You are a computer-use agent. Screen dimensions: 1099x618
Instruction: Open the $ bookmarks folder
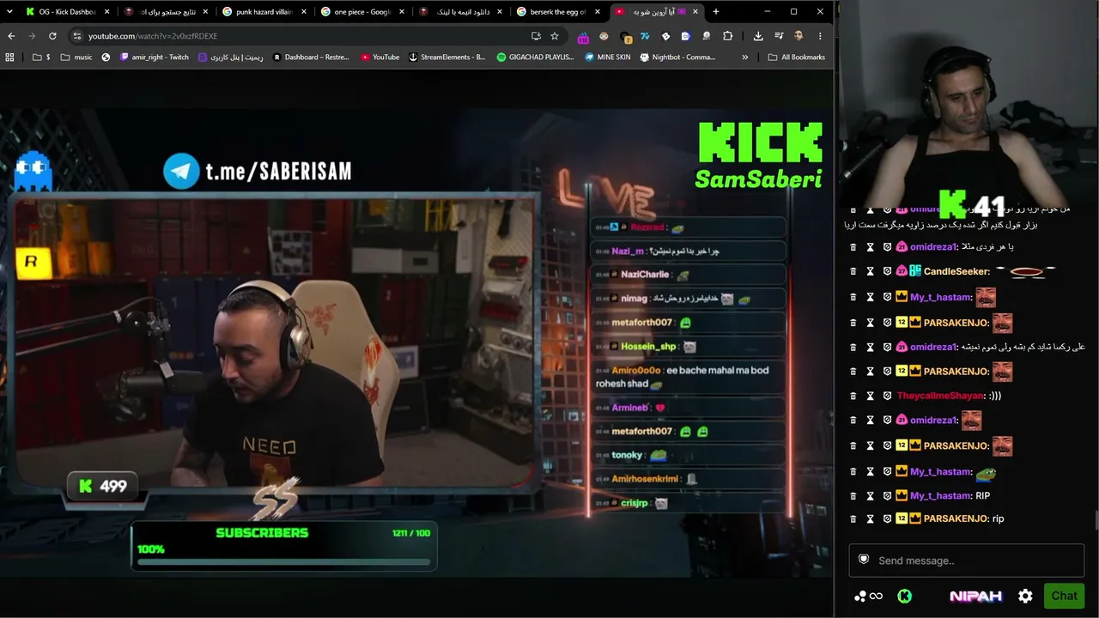[x=41, y=58]
